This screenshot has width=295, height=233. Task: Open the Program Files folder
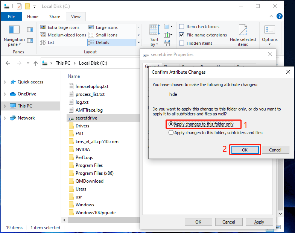pos(89,165)
